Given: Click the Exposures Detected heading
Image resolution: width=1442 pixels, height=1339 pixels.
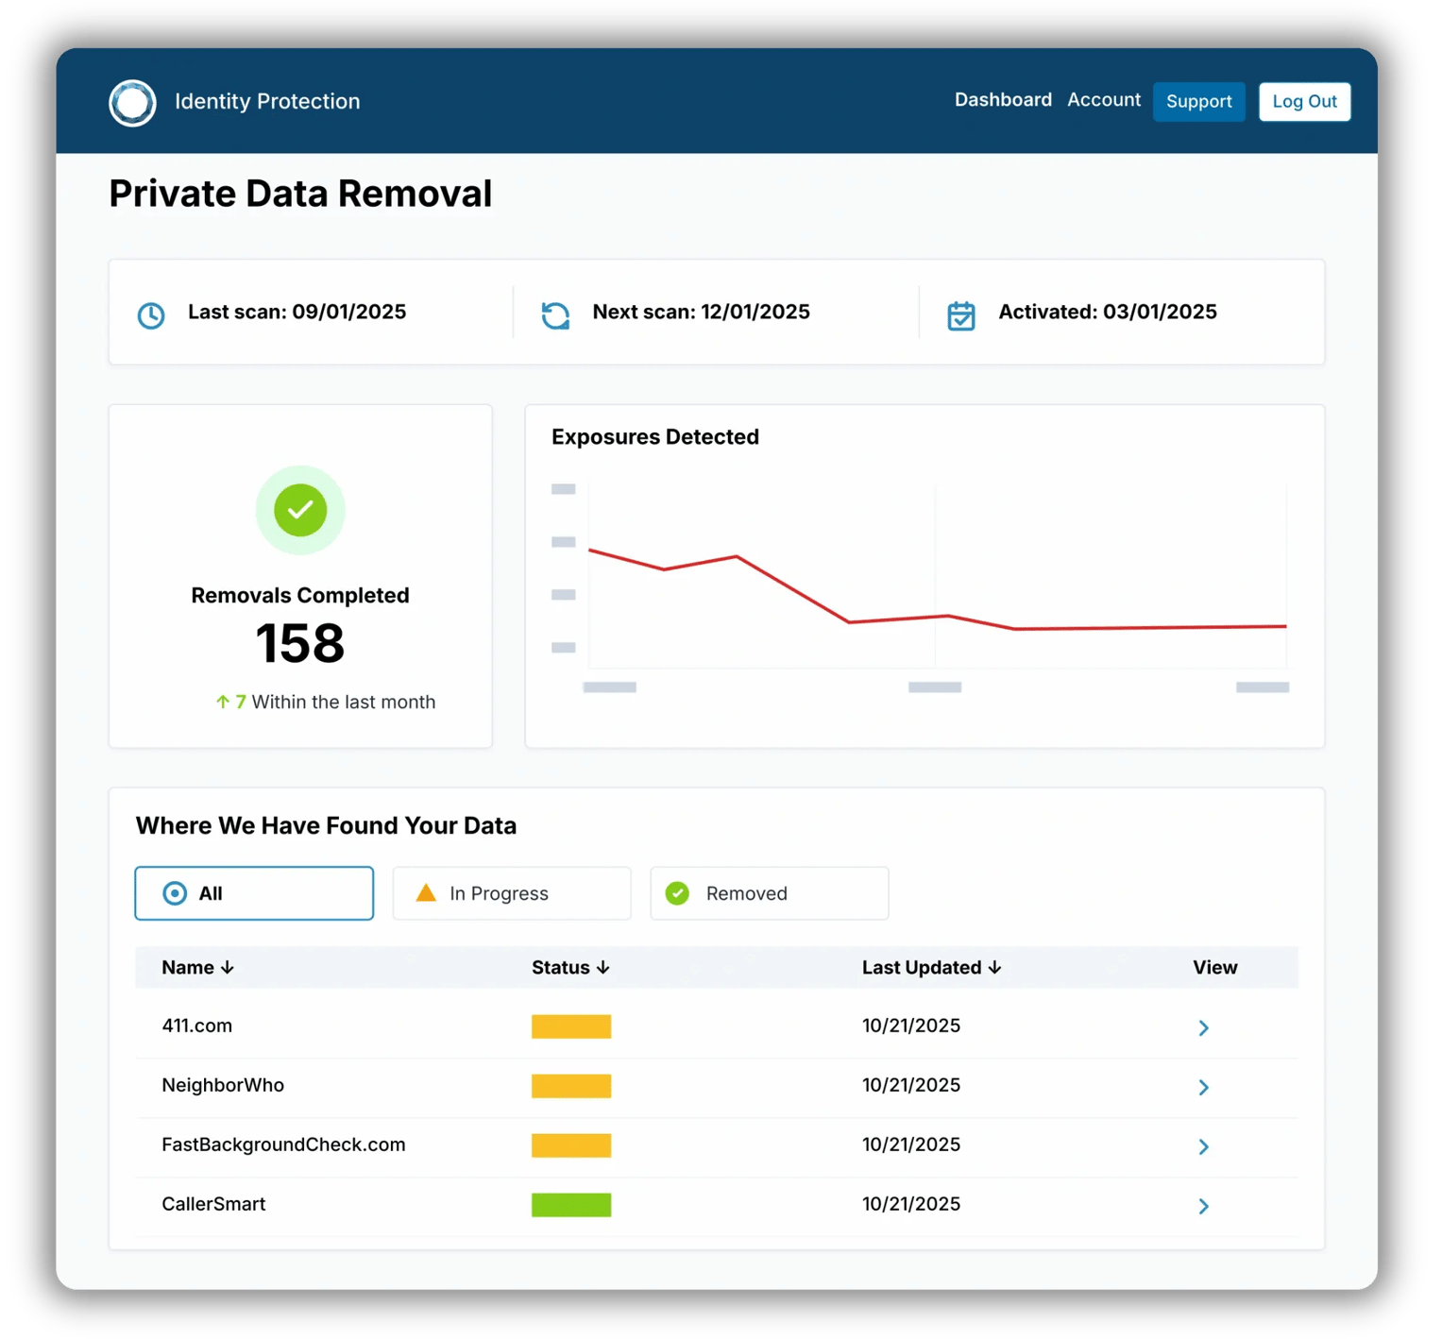Looking at the screenshot, I should point(655,436).
